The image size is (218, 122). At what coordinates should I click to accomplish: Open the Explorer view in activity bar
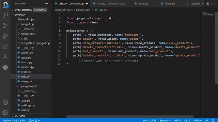pyautogui.click(x=5, y=5)
